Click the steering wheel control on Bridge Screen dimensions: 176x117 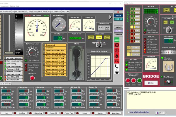click(168, 67)
